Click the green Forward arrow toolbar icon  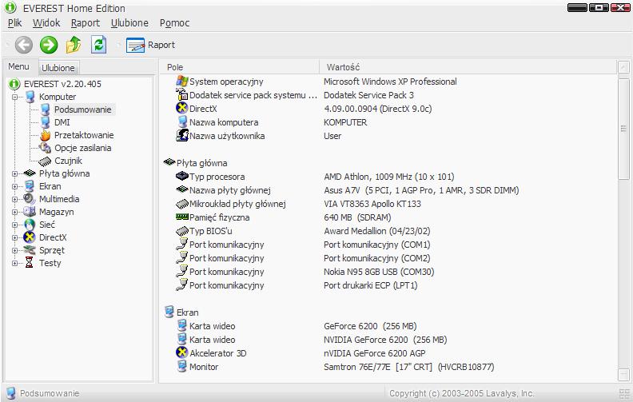(x=49, y=45)
